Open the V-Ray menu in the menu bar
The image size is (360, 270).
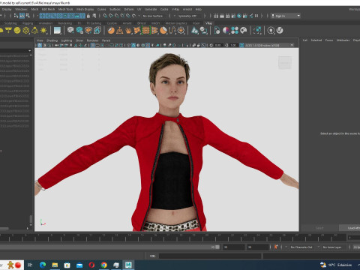pyautogui.click(x=175, y=9)
